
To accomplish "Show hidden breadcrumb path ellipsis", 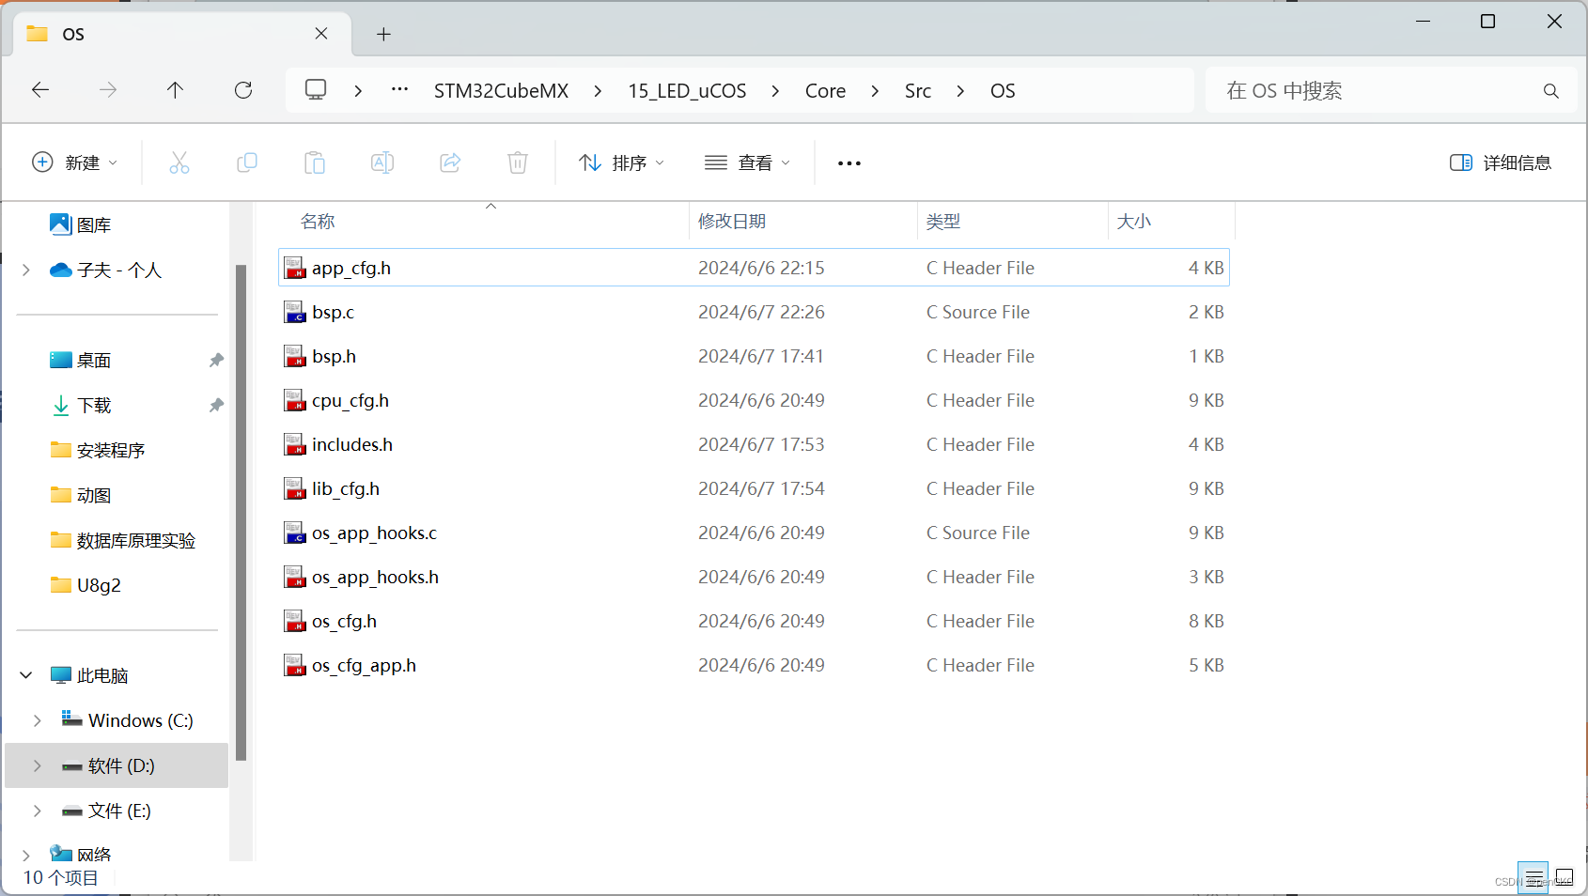I will point(399,90).
